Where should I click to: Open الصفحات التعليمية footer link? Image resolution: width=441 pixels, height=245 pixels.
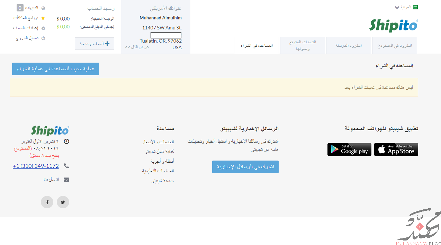coord(158,171)
